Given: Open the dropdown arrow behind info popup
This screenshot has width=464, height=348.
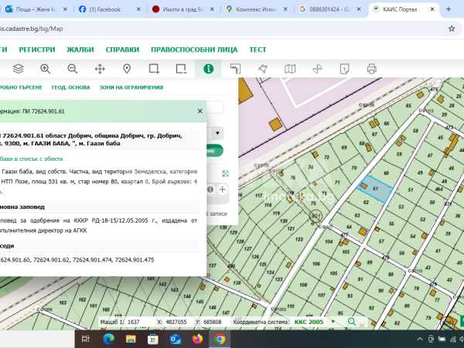Looking at the screenshot, I should pos(217,133).
